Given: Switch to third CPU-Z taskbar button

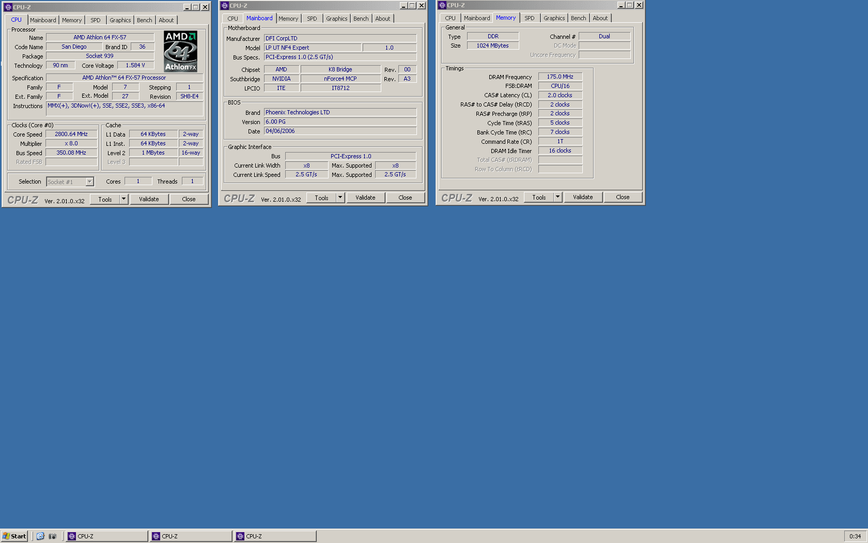Looking at the screenshot, I should (x=275, y=536).
